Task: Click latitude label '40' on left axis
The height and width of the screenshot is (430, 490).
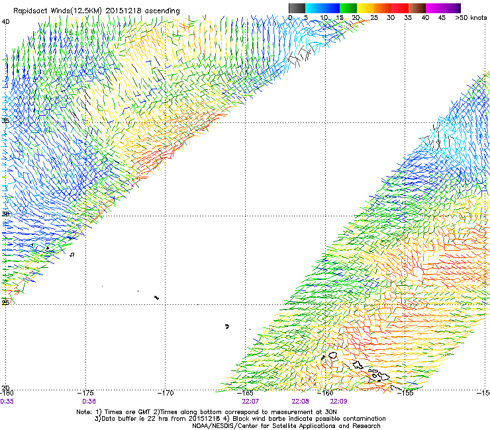Action: point(6,22)
